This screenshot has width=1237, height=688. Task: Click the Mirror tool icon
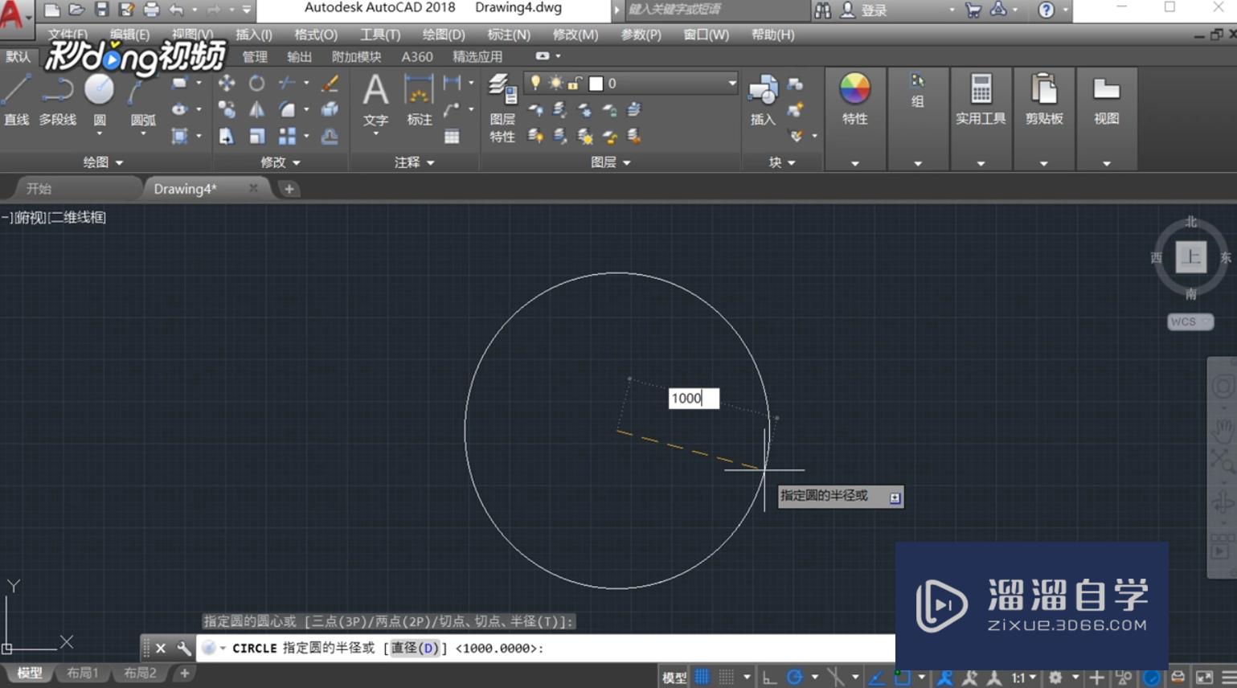pos(256,109)
